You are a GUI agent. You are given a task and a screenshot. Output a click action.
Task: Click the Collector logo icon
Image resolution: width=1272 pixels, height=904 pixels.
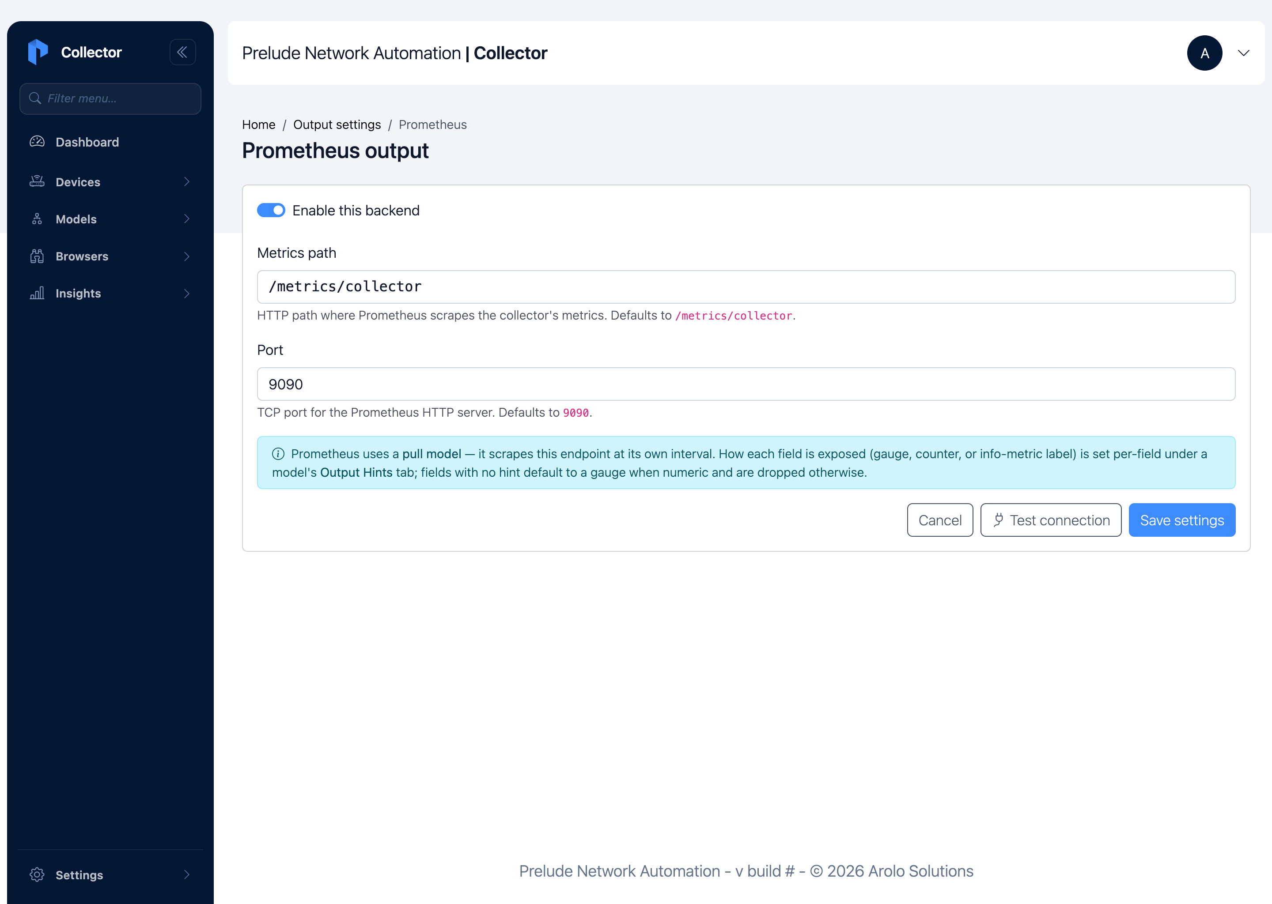[38, 52]
